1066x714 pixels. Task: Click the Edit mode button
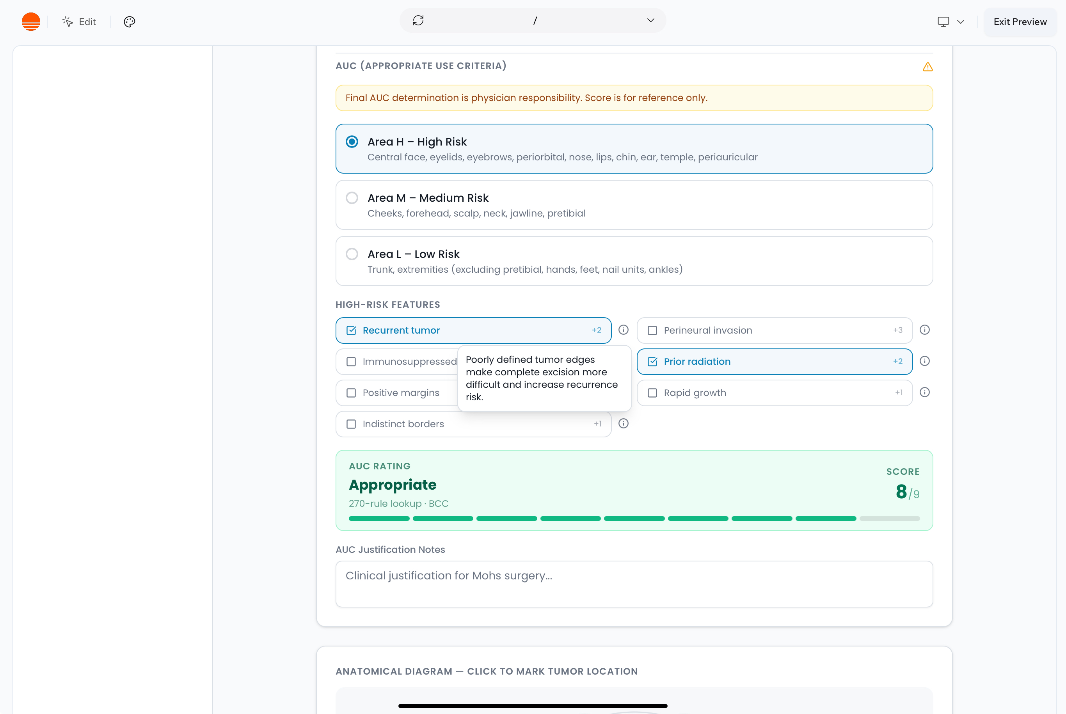coord(79,21)
